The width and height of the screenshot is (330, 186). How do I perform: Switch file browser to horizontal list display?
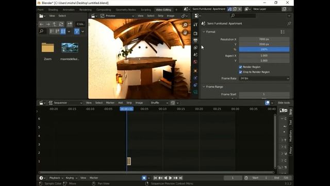(57, 32)
